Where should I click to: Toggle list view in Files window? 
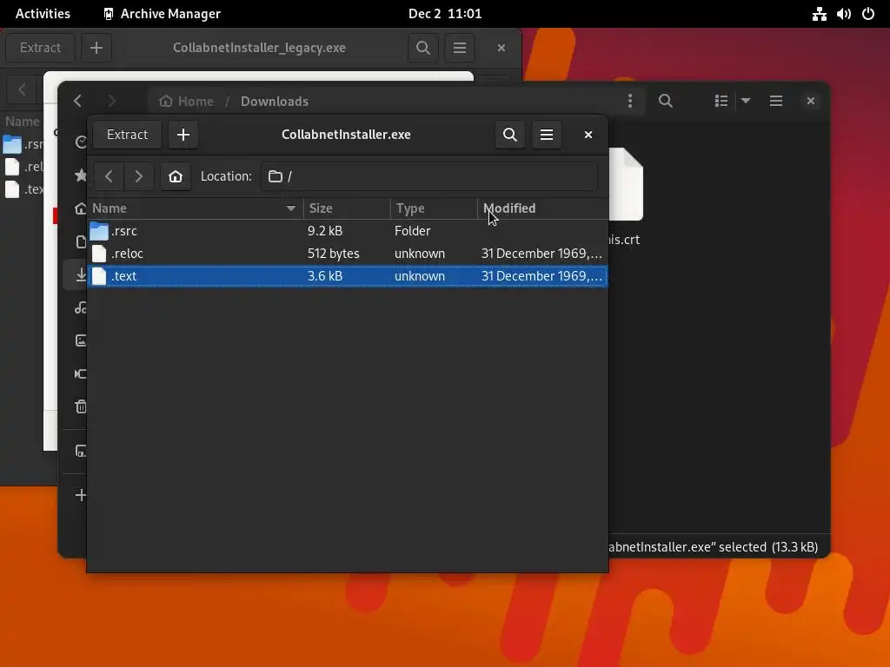pos(721,101)
